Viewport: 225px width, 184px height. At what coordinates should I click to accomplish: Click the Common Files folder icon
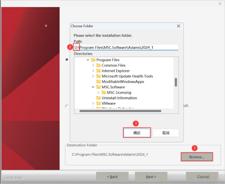tap(98, 65)
